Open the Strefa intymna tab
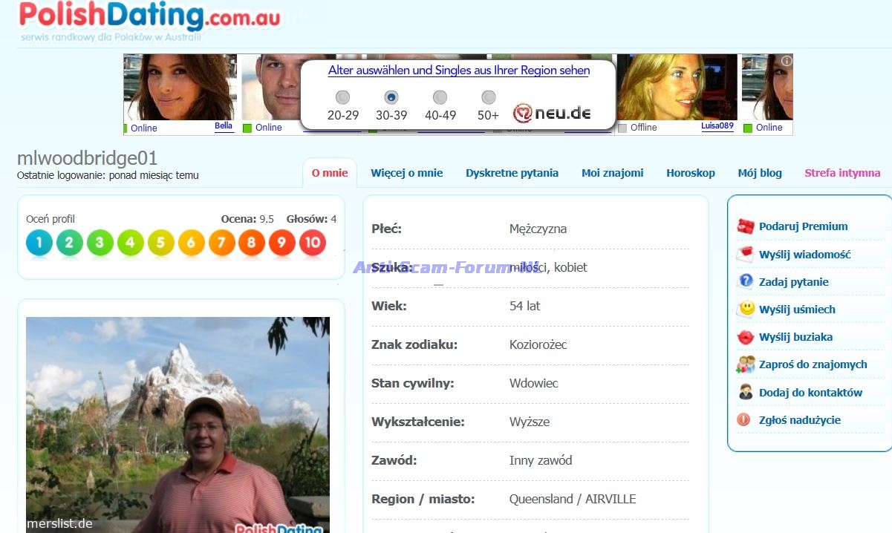Image resolution: width=892 pixels, height=533 pixels. pyautogui.click(x=842, y=173)
